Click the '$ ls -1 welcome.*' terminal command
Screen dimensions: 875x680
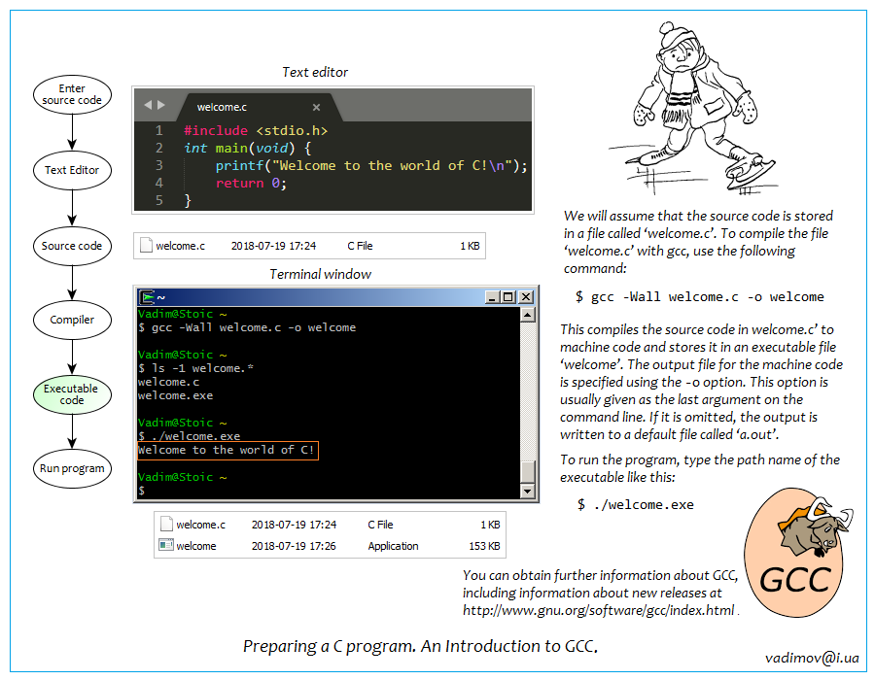click(195, 368)
